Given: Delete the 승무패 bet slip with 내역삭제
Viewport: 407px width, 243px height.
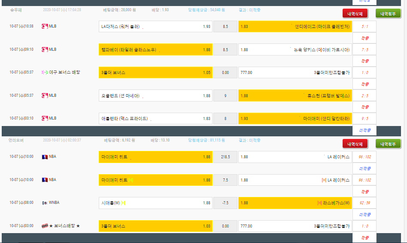Looking at the screenshot, I should [355, 14].
